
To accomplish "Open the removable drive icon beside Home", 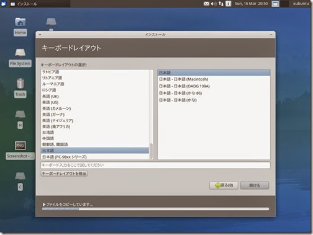I will tap(51, 22).
